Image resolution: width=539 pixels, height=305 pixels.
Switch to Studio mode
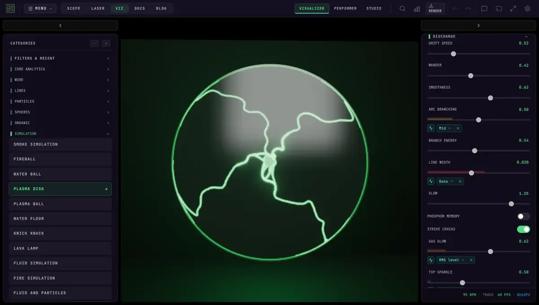[374, 9]
